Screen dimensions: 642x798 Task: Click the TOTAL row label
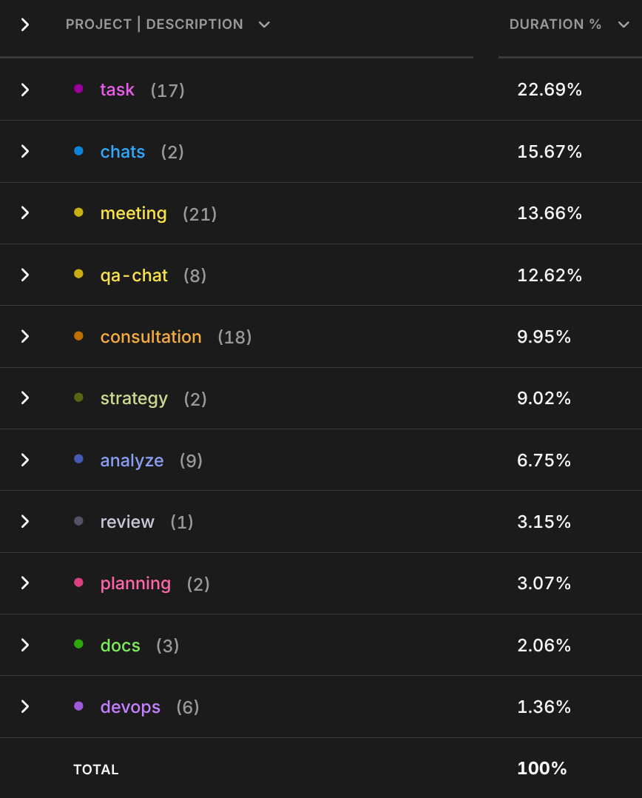point(96,770)
